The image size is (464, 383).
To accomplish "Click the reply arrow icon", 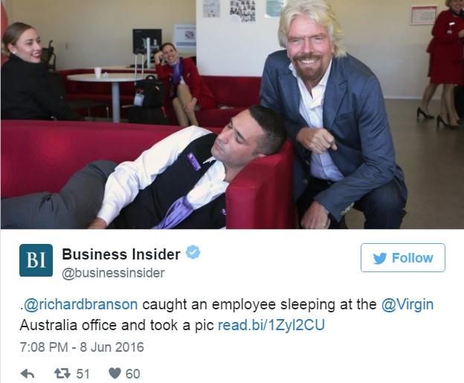I will 28,373.
